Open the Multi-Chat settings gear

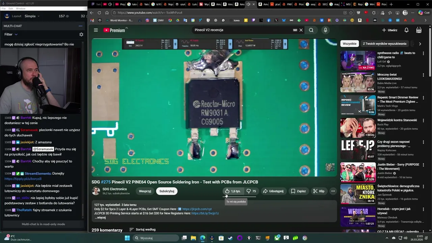(81, 34)
